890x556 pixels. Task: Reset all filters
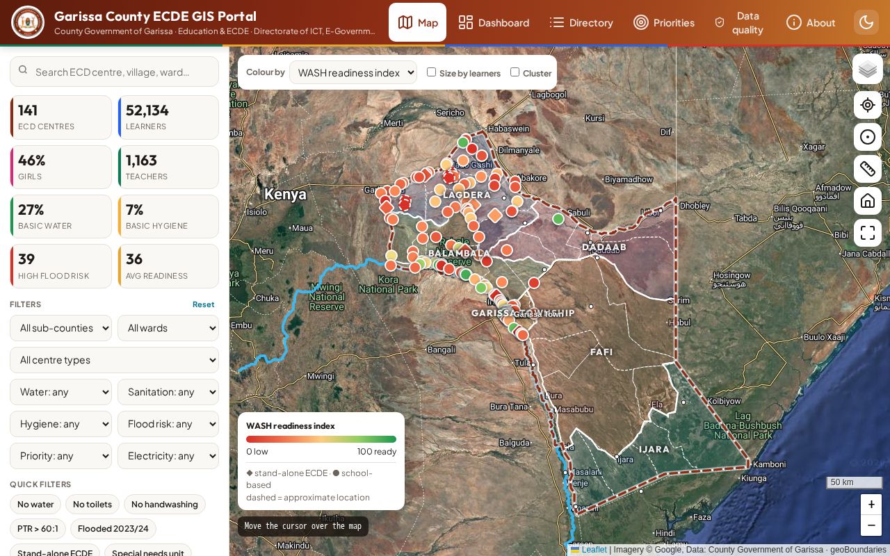pos(203,304)
